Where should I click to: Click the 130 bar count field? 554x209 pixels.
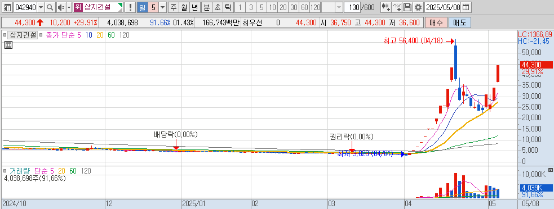tap(352, 7)
